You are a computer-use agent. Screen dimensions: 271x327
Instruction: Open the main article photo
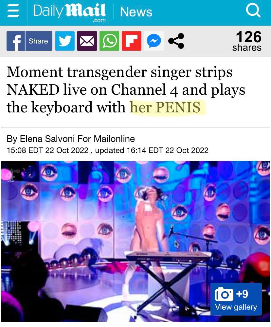coord(135,241)
